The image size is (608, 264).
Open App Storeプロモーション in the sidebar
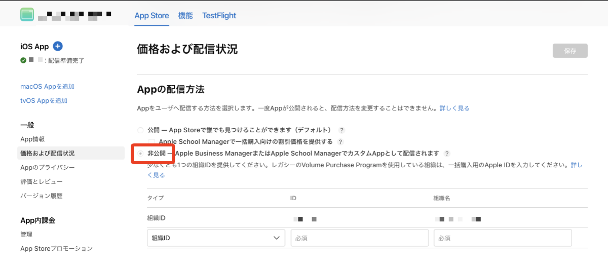click(x=56, y=249)
